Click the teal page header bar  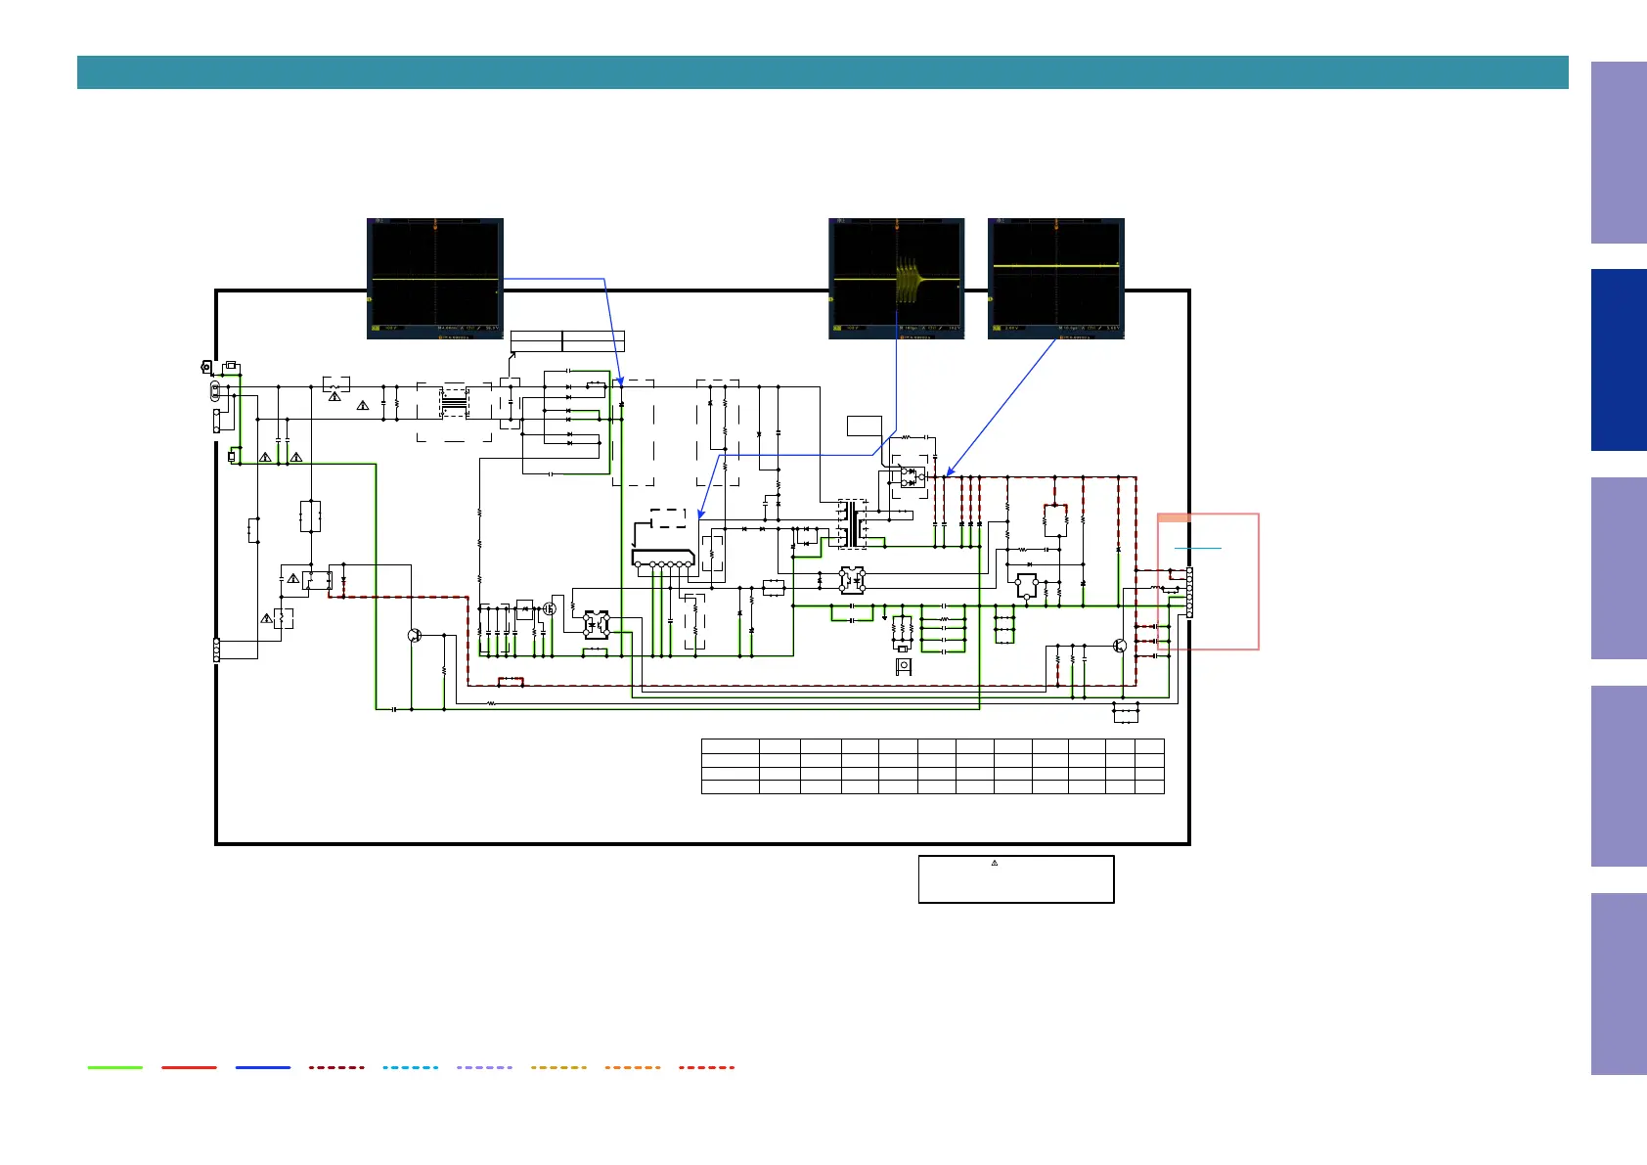[x=823, y=72]
